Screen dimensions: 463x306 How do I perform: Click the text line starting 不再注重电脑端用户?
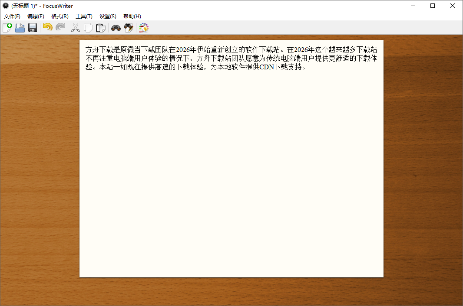[231, 58]
